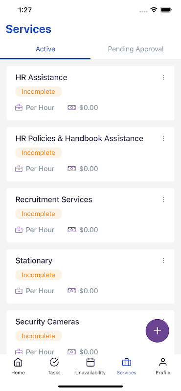Screen dimensions: 181x391
Task: Open the Security Cameras service title
Action: tap(47, 322)
